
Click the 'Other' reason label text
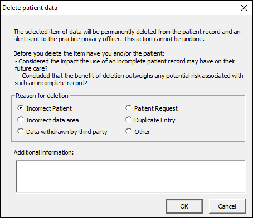tap(142, 132)
